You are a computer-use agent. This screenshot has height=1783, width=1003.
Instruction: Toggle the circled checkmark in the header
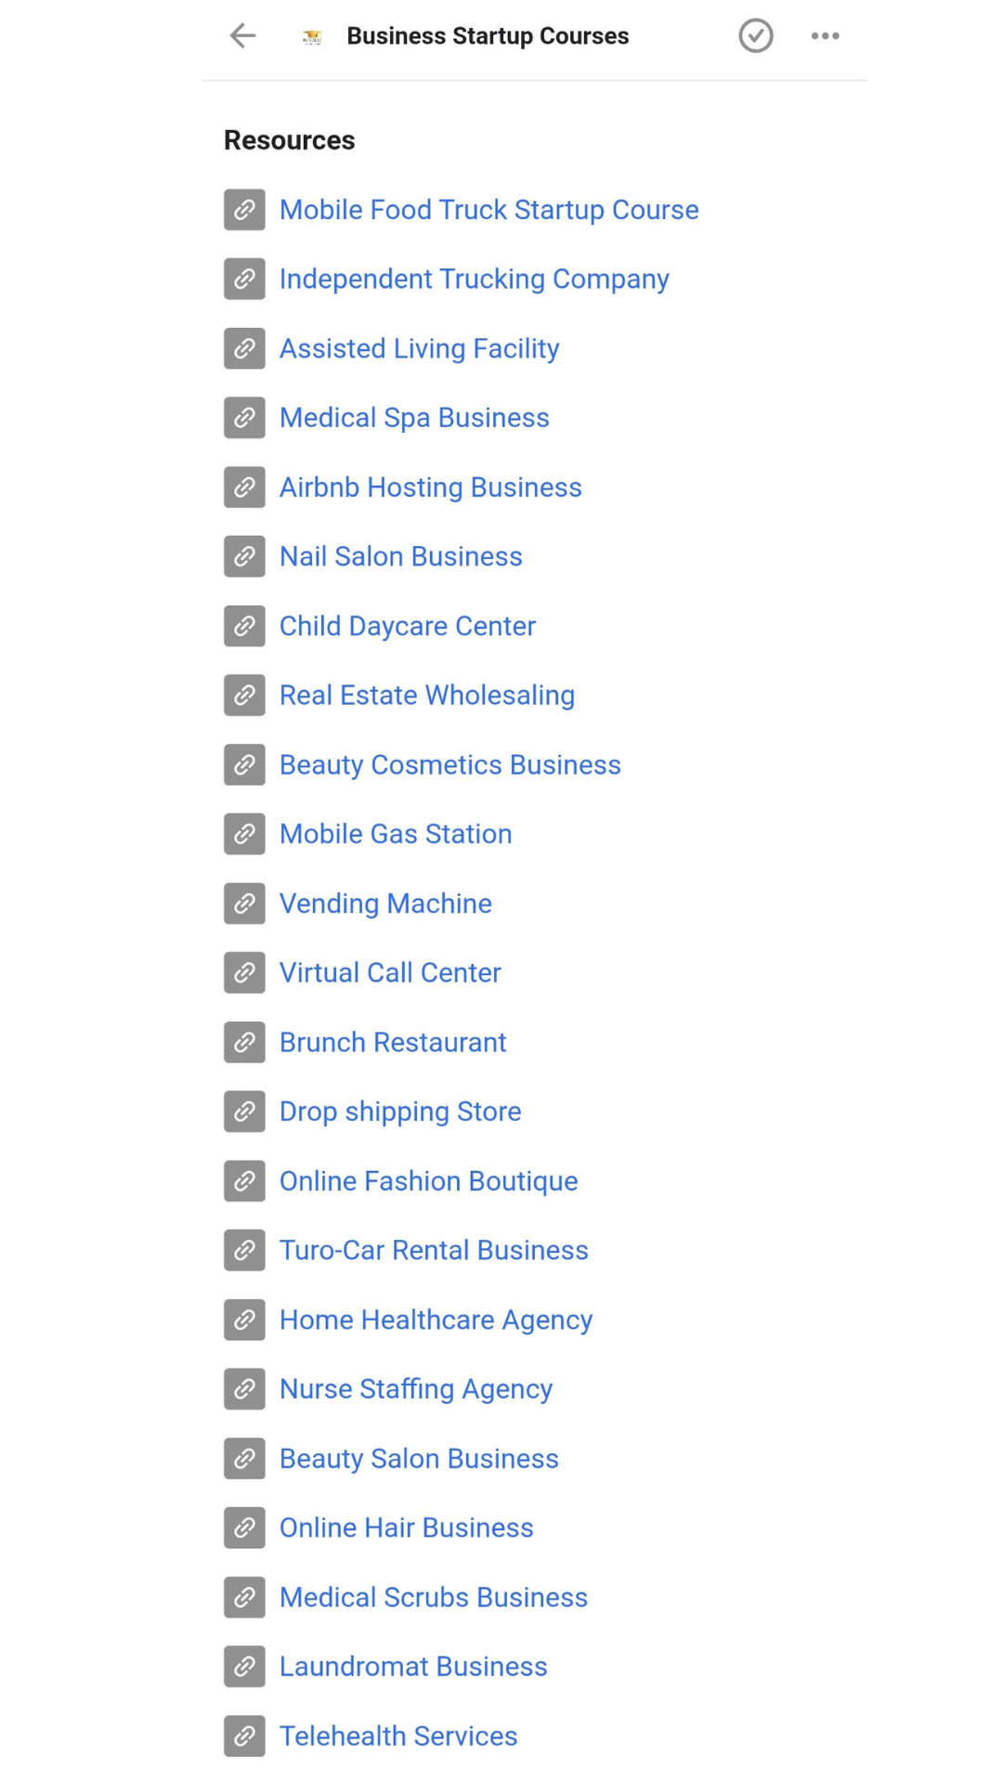point(756,36)
